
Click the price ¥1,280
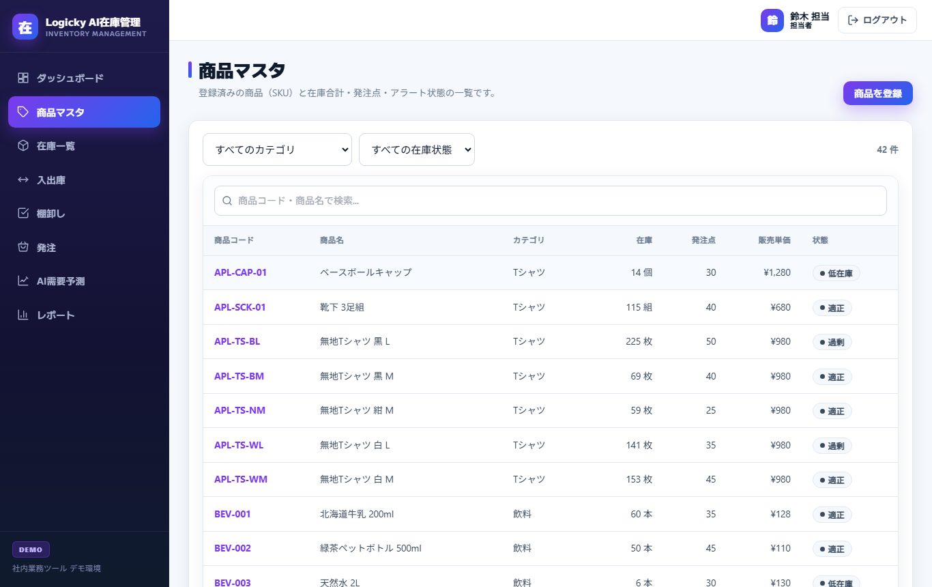pyautogui.click(x=777, y=272)
